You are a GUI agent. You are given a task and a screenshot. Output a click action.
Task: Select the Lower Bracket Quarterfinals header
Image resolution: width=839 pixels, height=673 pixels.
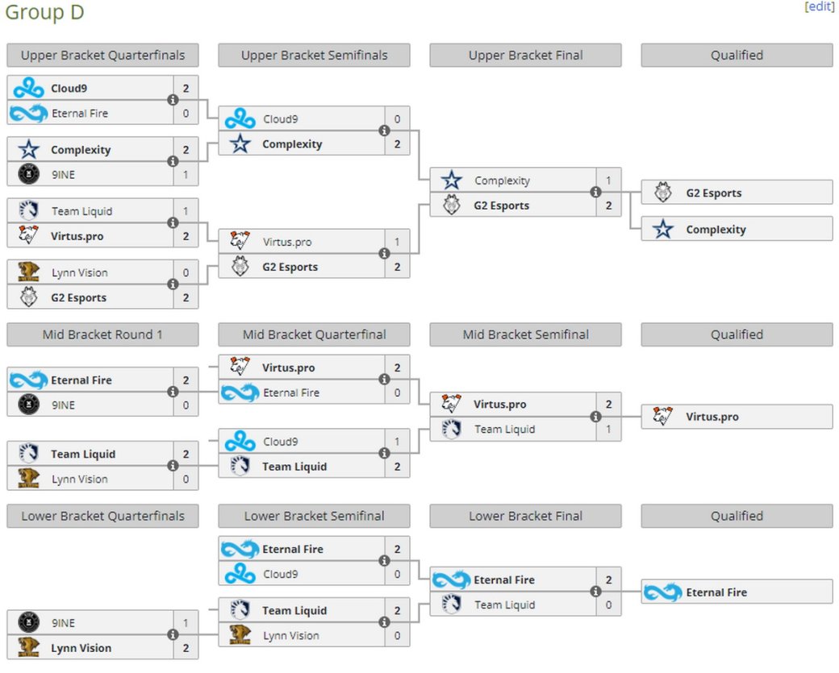tap(102, 516)
